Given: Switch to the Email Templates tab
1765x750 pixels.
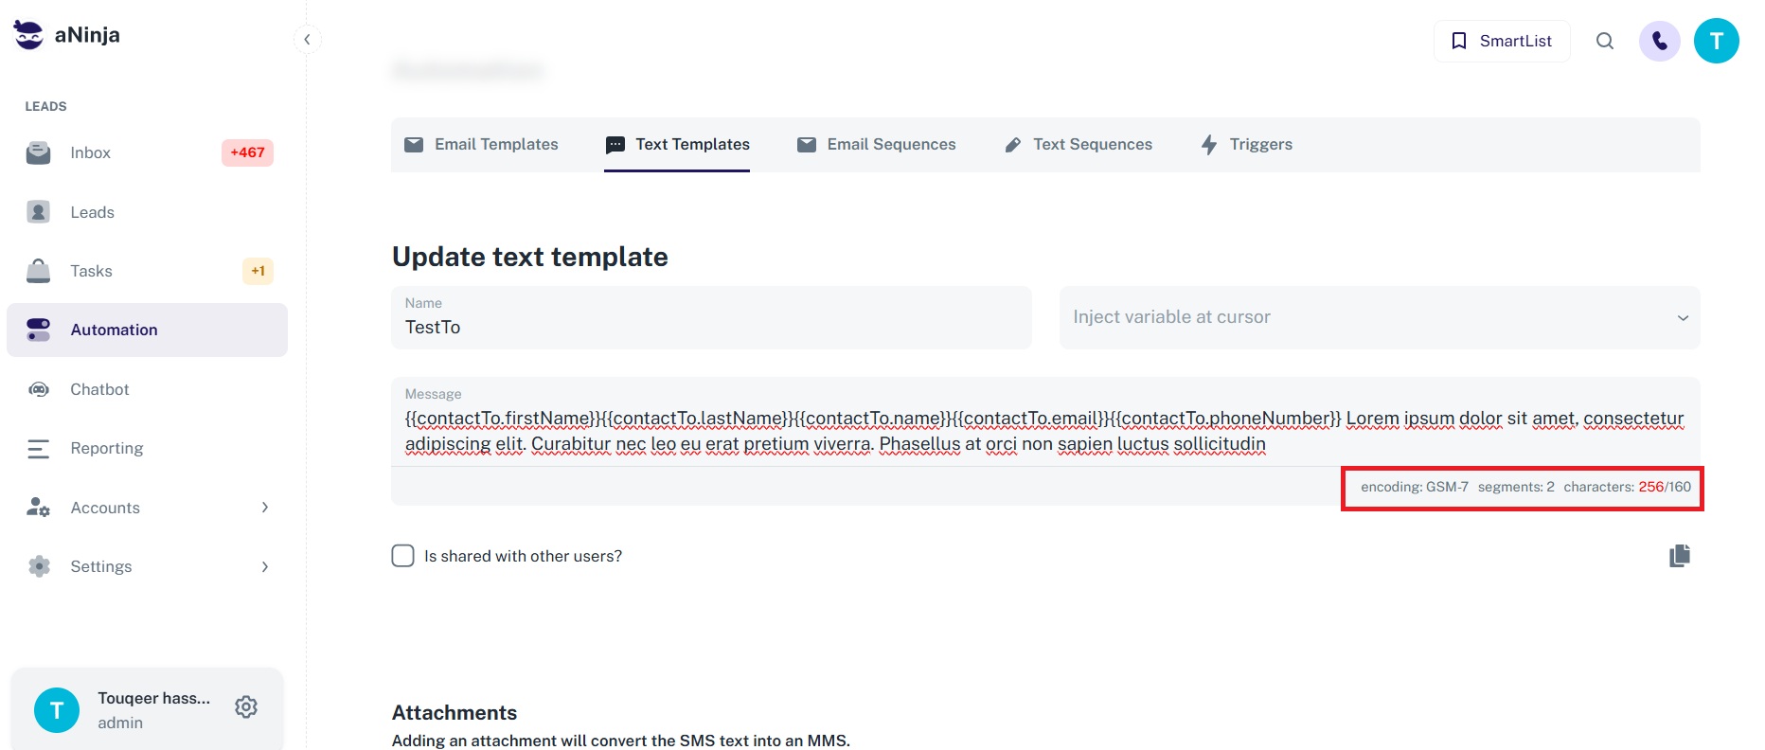Looking at the screenshot, I should [x=481, y=144].
